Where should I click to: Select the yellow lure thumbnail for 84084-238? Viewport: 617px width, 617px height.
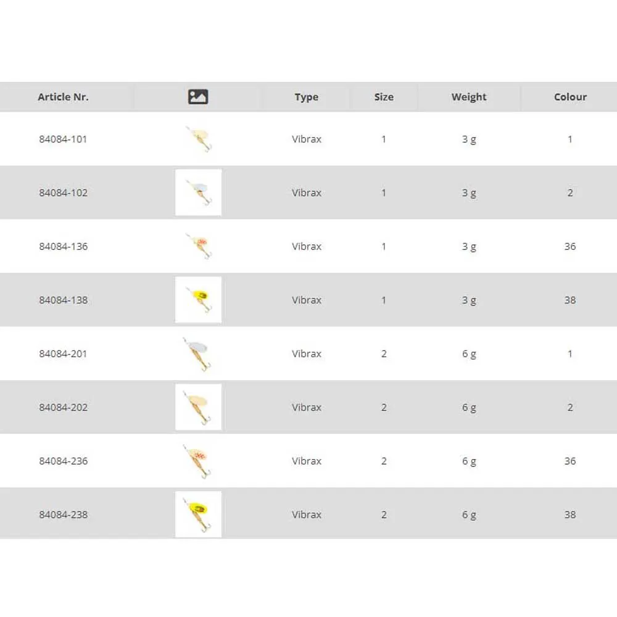tap(199, 514)
